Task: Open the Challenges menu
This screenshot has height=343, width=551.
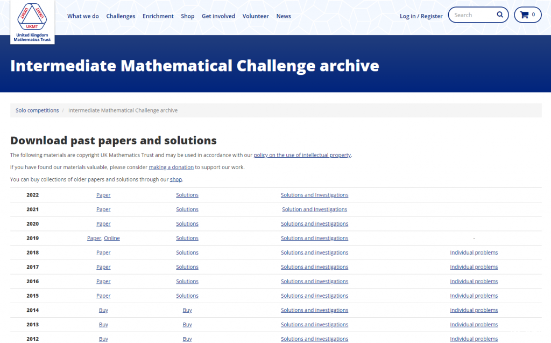Action: click(121, 16)
